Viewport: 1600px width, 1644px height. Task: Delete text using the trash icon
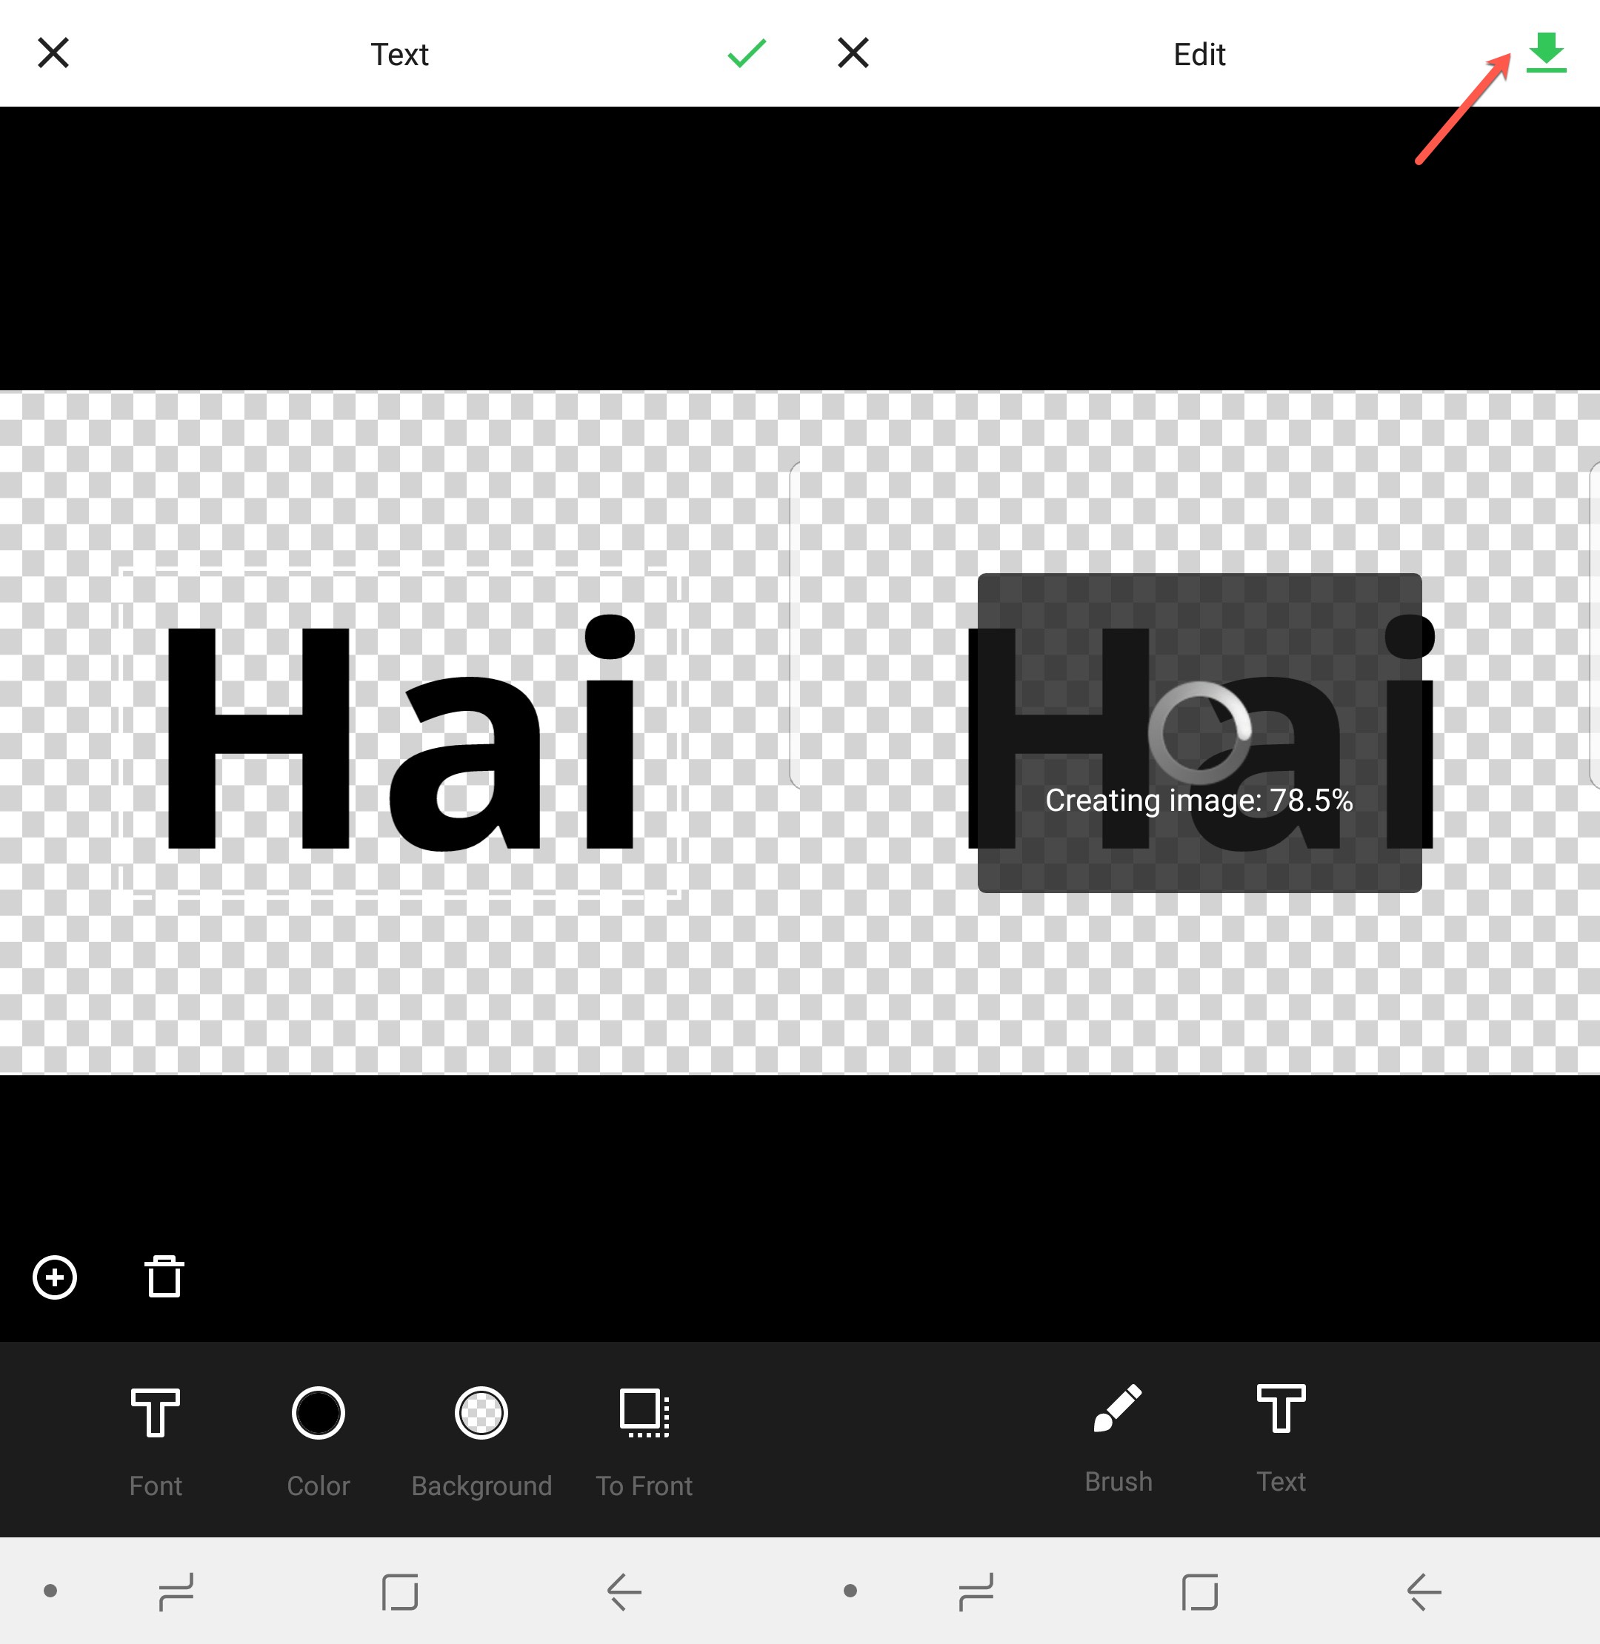tap(164, 1277)
